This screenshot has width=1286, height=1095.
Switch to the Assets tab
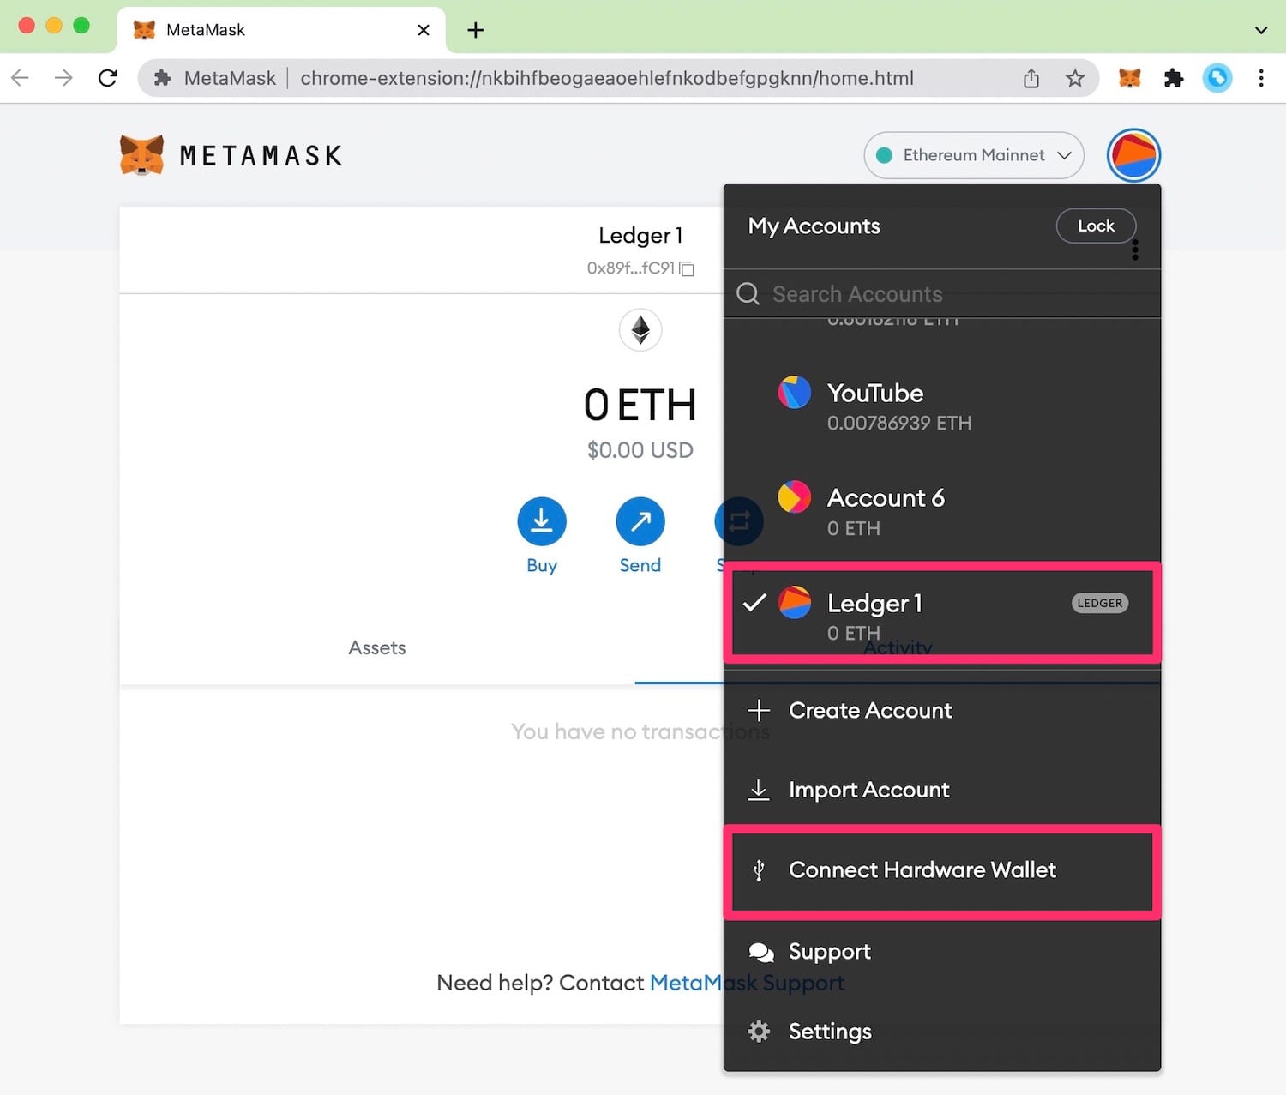tap(377, 647)
